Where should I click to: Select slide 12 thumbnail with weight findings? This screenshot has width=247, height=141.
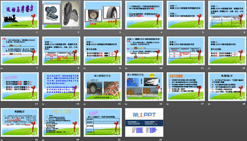[227, 51]
